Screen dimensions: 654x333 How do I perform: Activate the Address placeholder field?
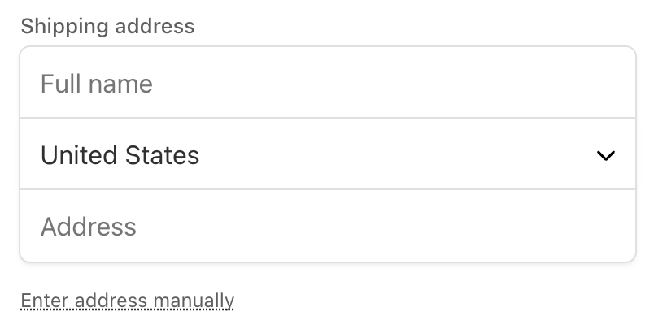pyautogui.click(x=327, y=226)
